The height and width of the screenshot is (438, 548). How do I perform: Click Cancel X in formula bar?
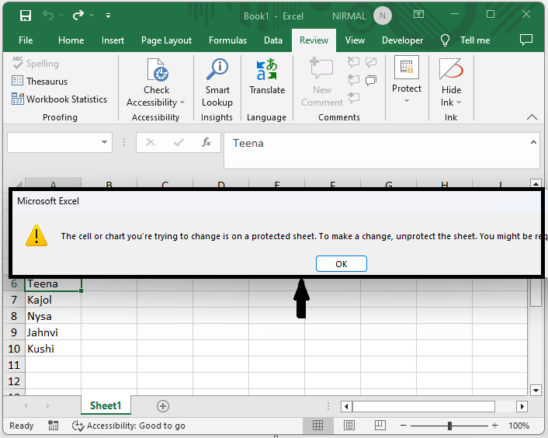[151, 142]
